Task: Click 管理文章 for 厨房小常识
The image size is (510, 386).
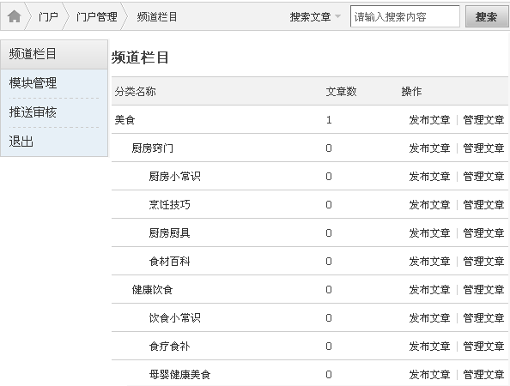Action: 483,177
